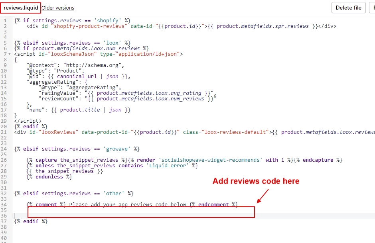
Task: Select the reviews.liquid file tab
Action: click(21, 8)
